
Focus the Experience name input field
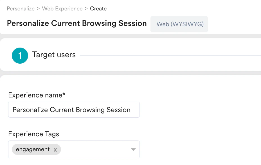[74, 110]
